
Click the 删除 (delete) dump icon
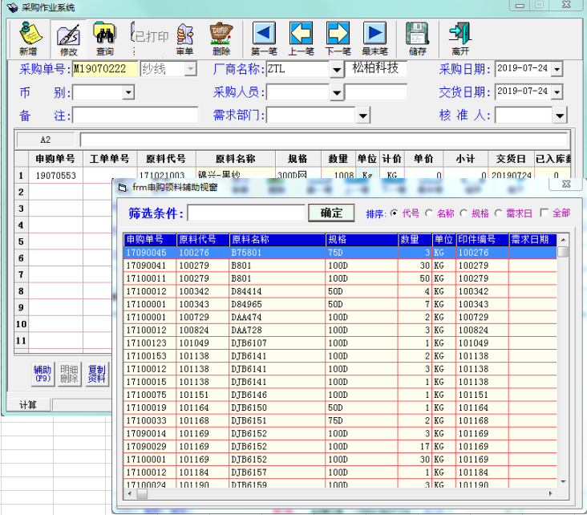(x=221, y=39)
